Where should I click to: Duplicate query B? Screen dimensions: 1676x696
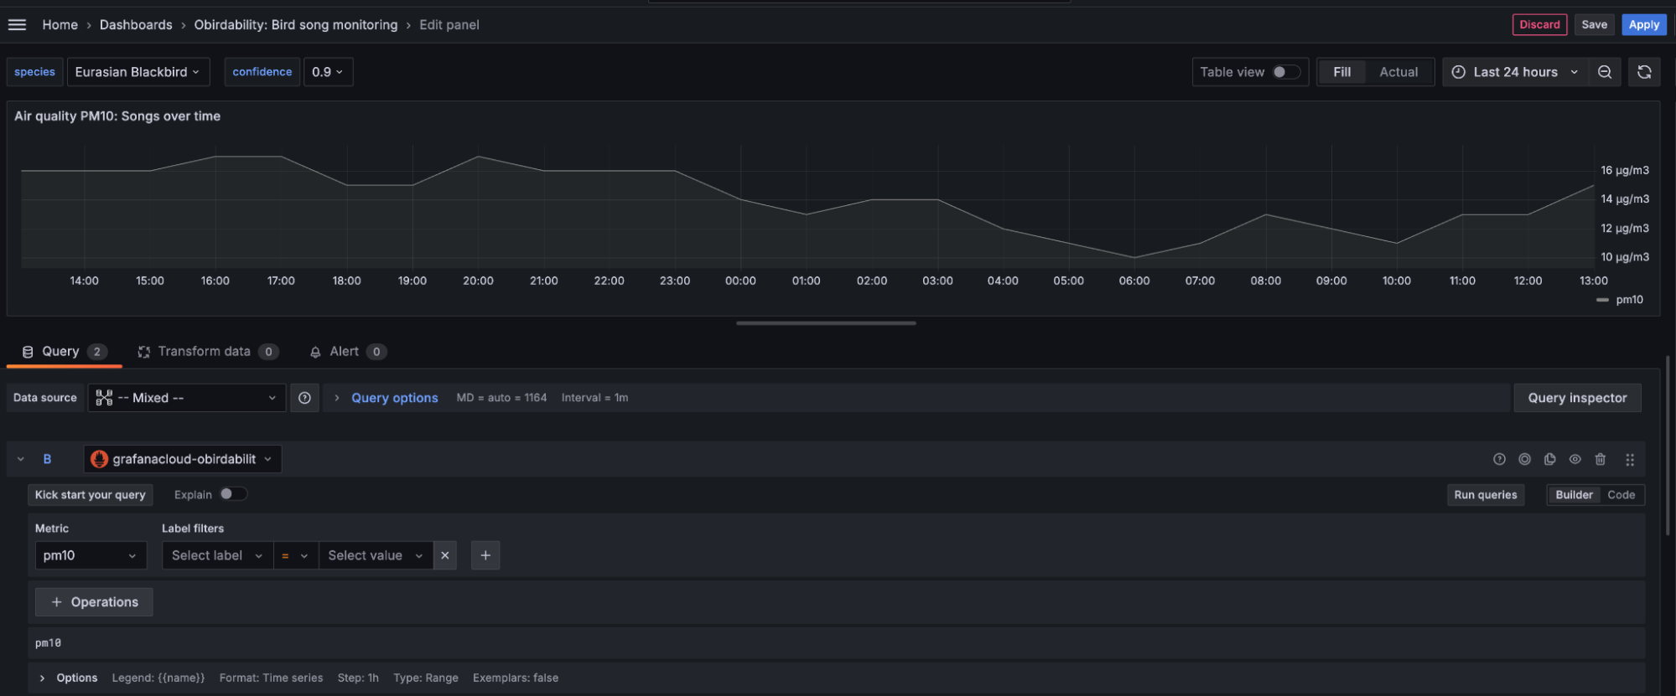pyautogui.click(x=1549, y=459)
